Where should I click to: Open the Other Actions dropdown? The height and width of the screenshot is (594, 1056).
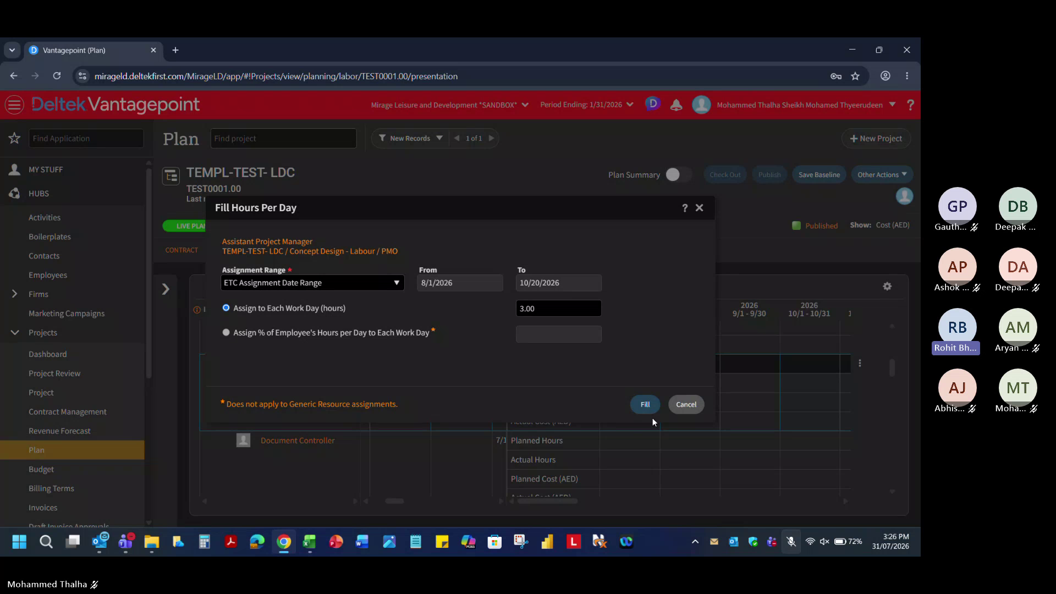[882, 174]
